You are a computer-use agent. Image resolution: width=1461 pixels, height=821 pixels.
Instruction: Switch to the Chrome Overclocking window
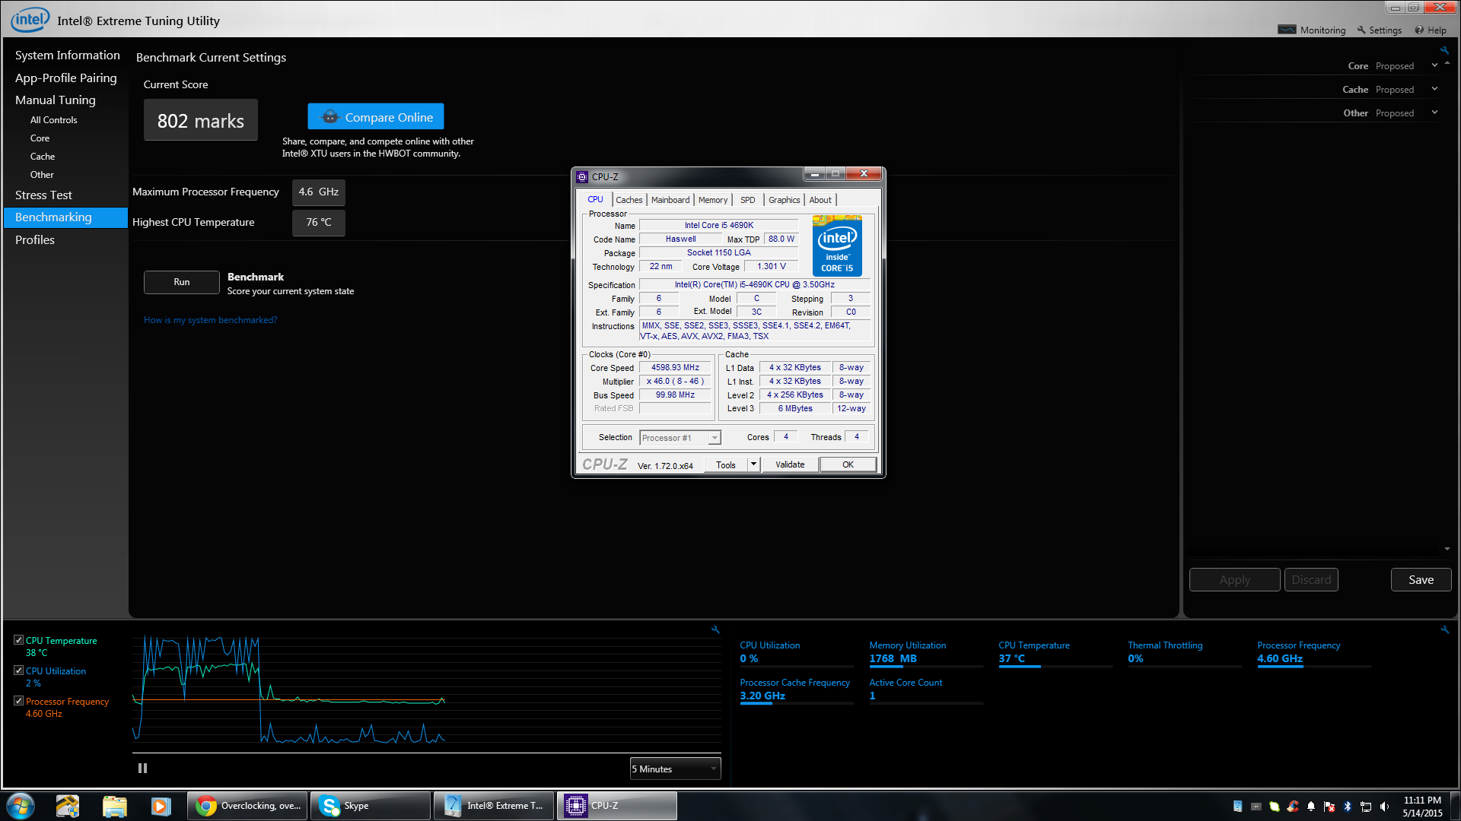(x=247, y=806)
